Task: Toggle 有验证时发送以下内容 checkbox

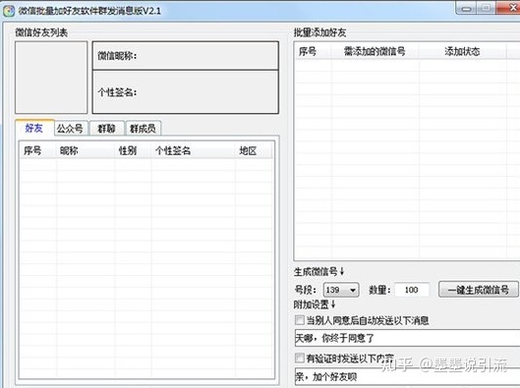Action: click(300, 358)
